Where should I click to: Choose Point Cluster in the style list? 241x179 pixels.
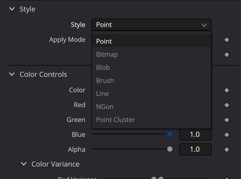click(151, 120)
